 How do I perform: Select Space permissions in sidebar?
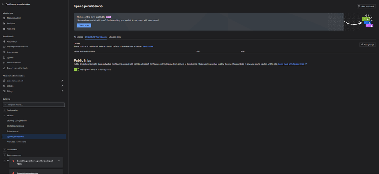33,136
